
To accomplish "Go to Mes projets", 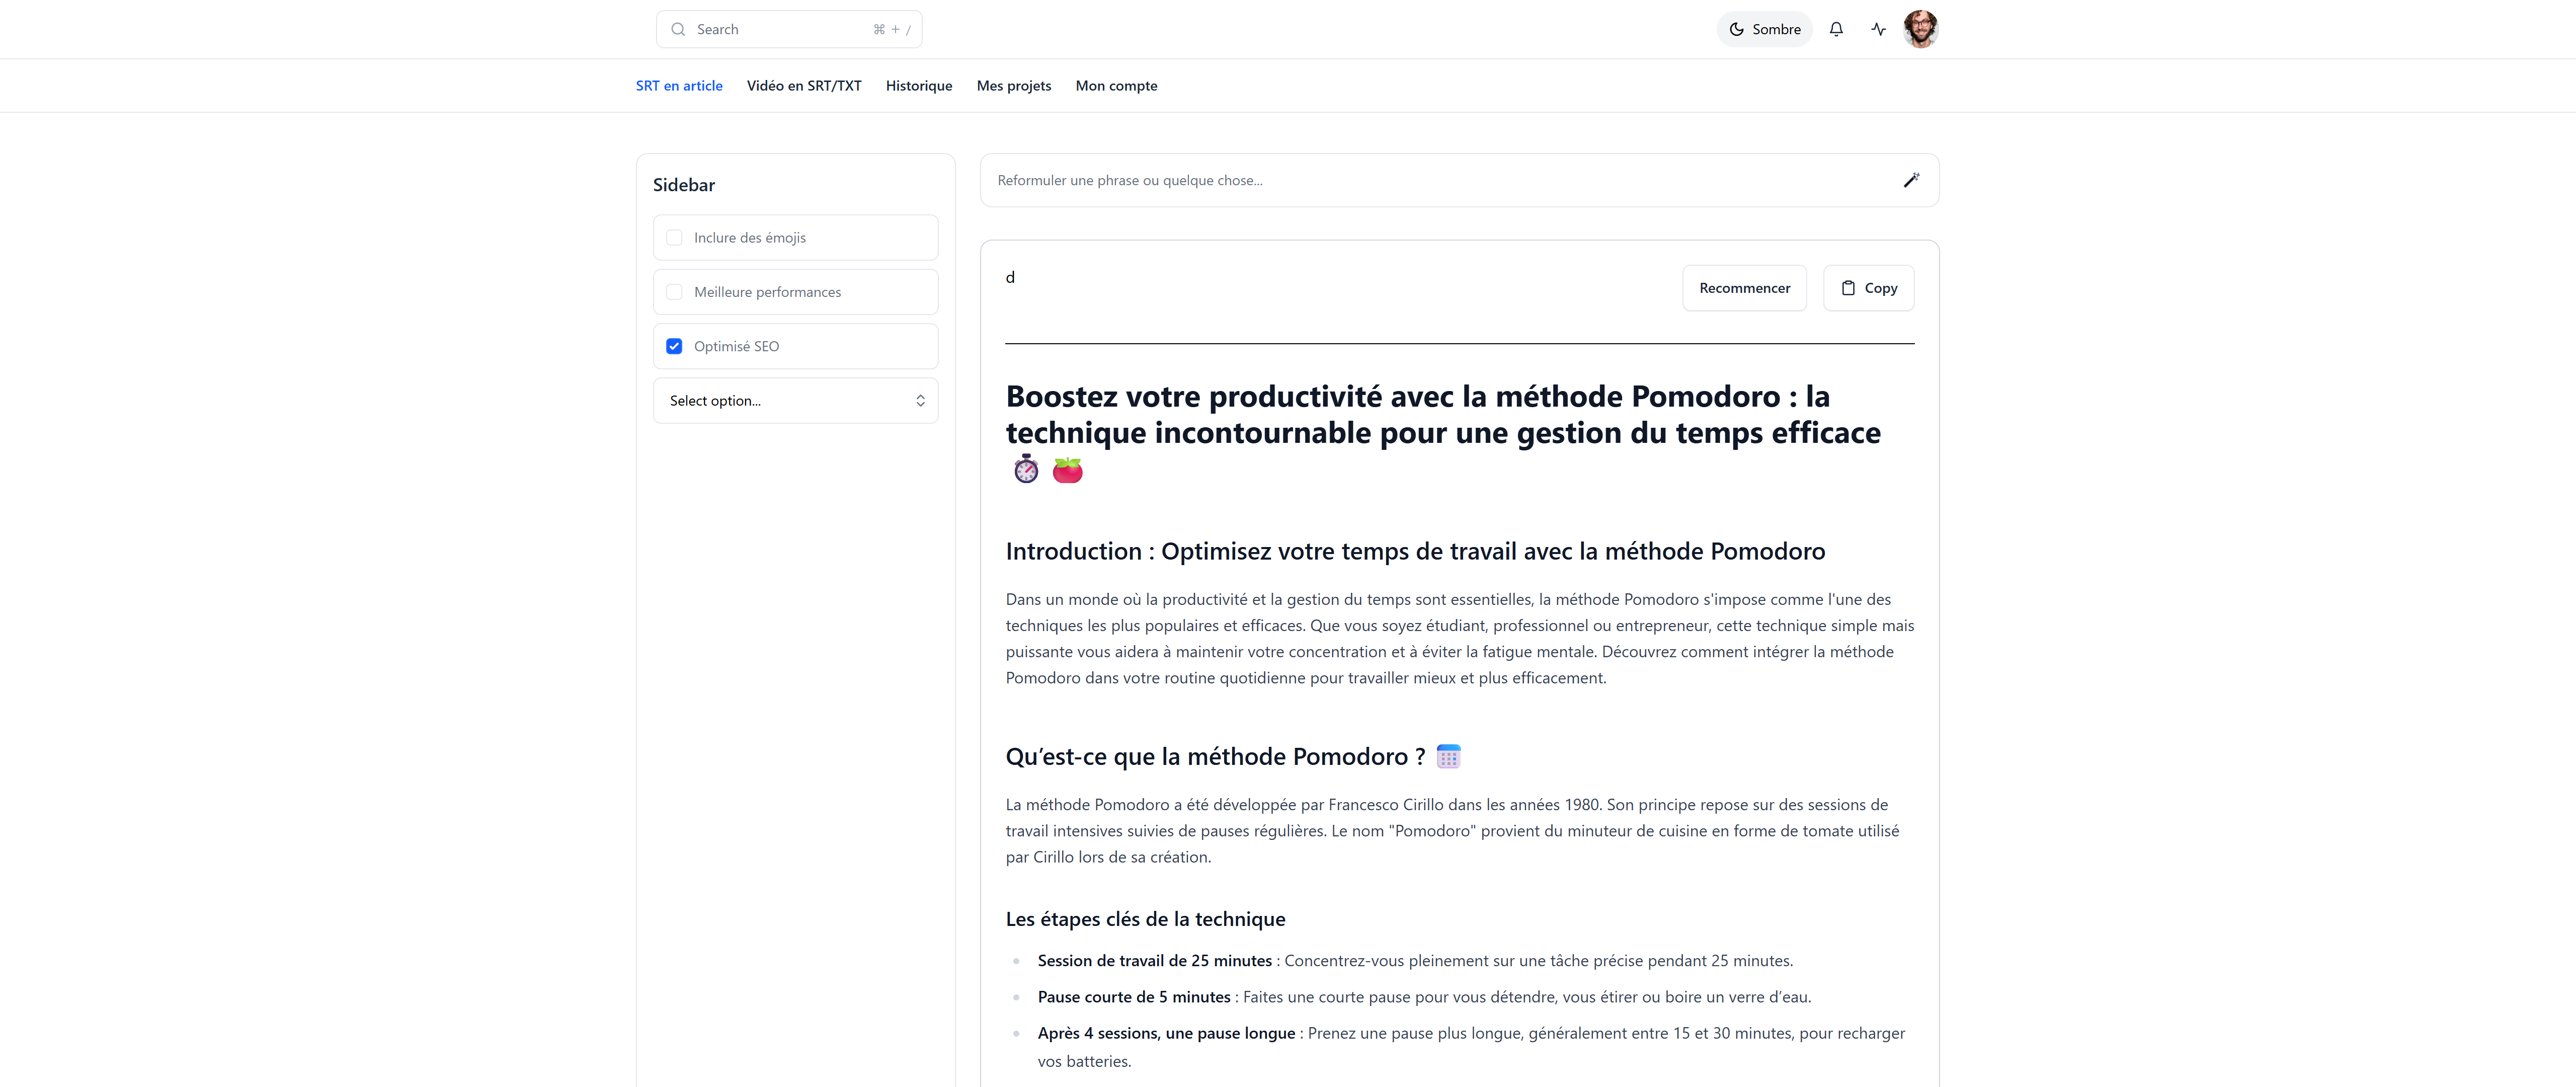I will 1014,86.
